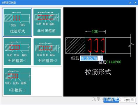Edit the 拉筋 C14@200 value
138x105 pixels.
click(x=114, y=62)
